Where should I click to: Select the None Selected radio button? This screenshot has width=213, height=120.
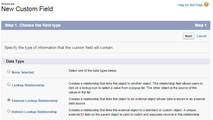(x=9, y=72)
